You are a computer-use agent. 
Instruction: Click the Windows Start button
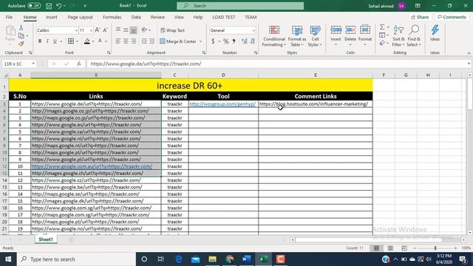[x=8, y=259]
